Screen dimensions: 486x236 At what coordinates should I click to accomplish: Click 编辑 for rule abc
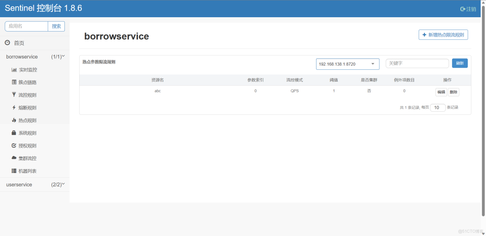click(441, 92)
